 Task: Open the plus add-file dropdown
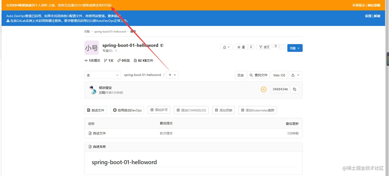(x=172, y=75)
